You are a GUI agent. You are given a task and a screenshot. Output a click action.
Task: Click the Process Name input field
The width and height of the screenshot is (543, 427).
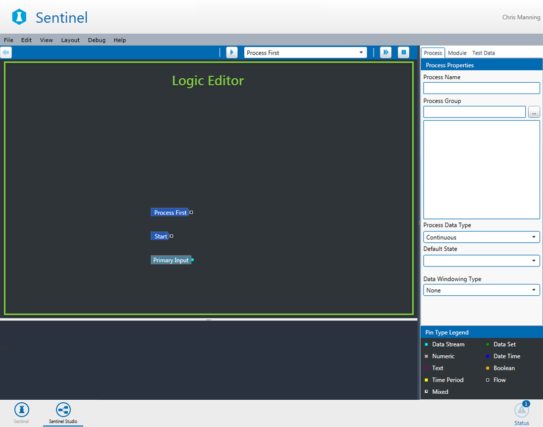481,88
